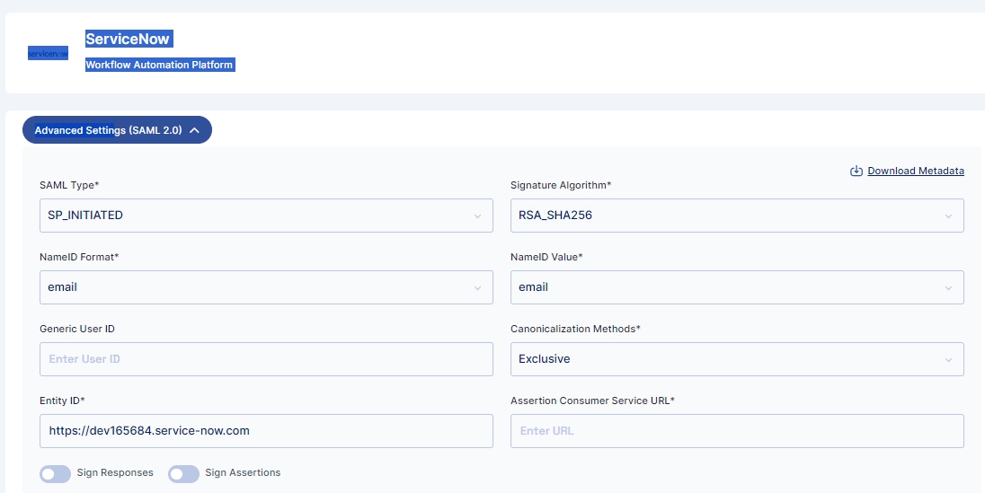Click the Assertion Consumer Service URL* label
The height and width of the screenshot is (493, 985).
[592, 401]
